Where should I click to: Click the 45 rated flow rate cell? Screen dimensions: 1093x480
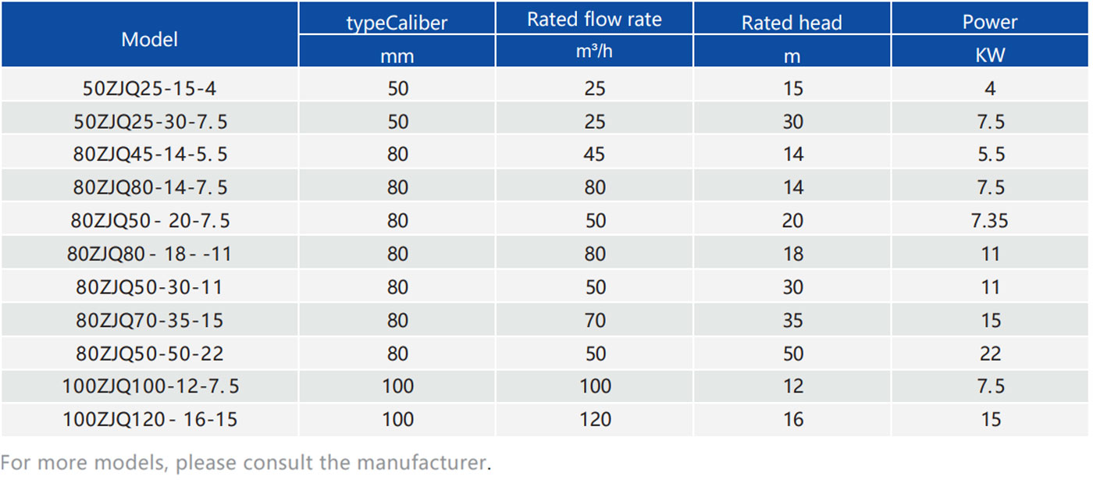(x=595, y=155)
